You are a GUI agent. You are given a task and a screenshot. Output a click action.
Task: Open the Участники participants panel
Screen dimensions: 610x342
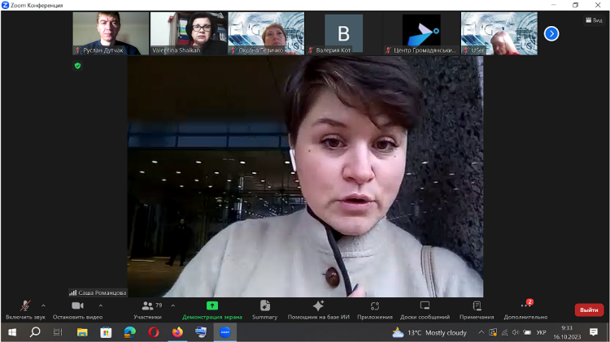coord(147,309)
